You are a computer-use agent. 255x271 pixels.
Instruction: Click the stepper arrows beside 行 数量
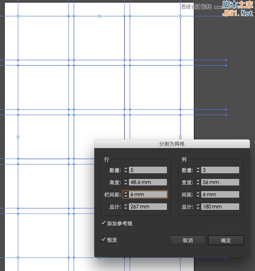(125, 170)
